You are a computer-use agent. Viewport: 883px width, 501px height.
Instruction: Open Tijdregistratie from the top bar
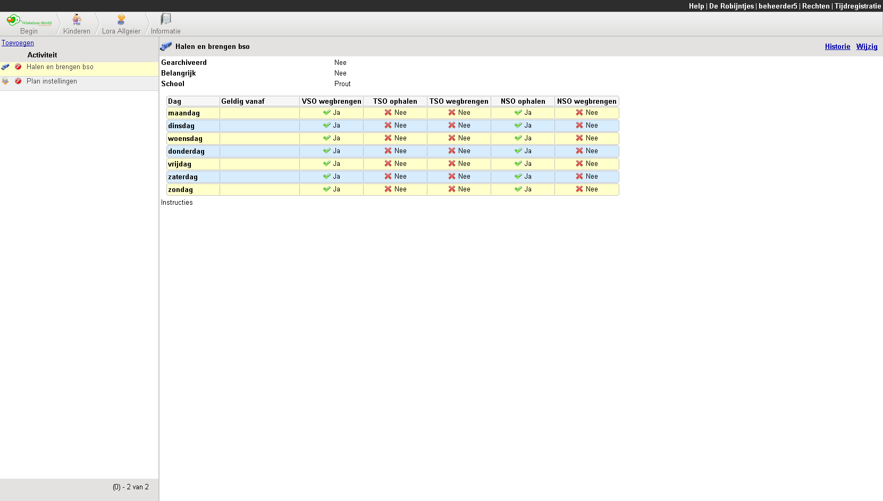(x=857, y=6)
